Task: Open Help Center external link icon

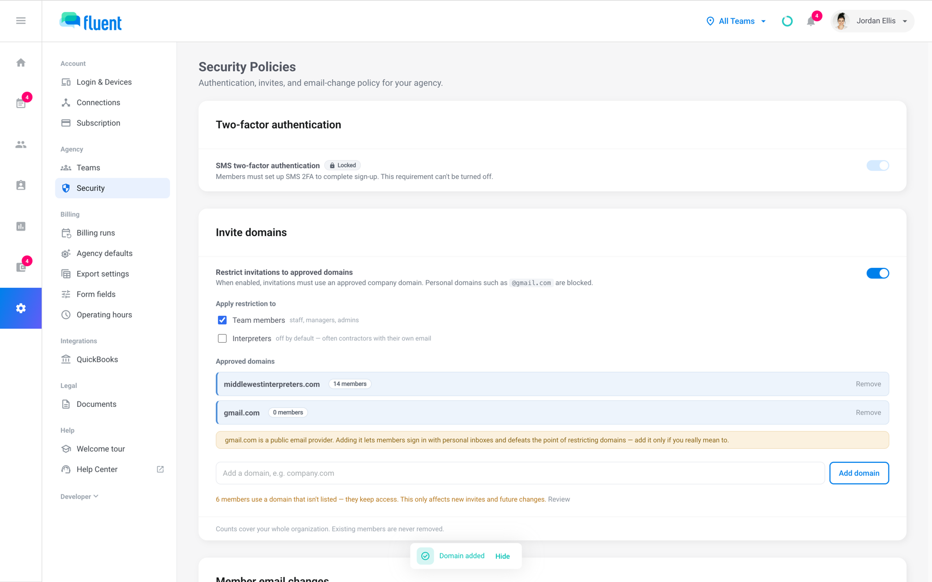Action: tap(160, 469)
